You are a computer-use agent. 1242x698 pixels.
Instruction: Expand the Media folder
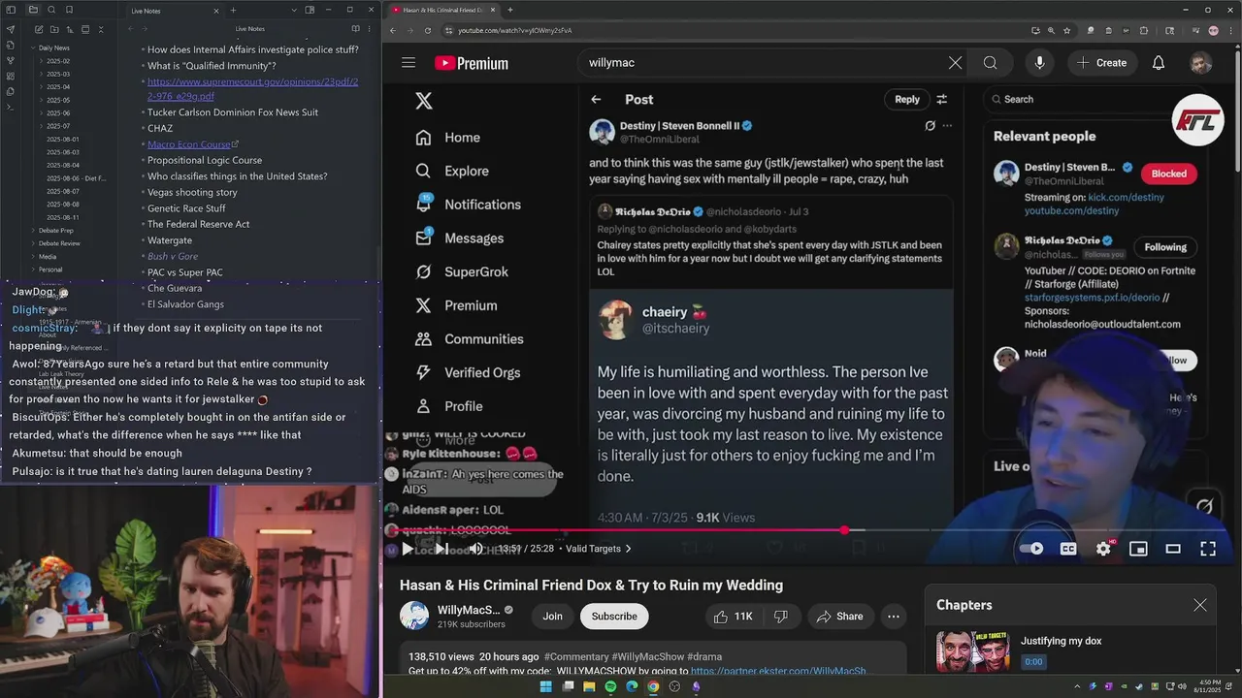(48, 257)
